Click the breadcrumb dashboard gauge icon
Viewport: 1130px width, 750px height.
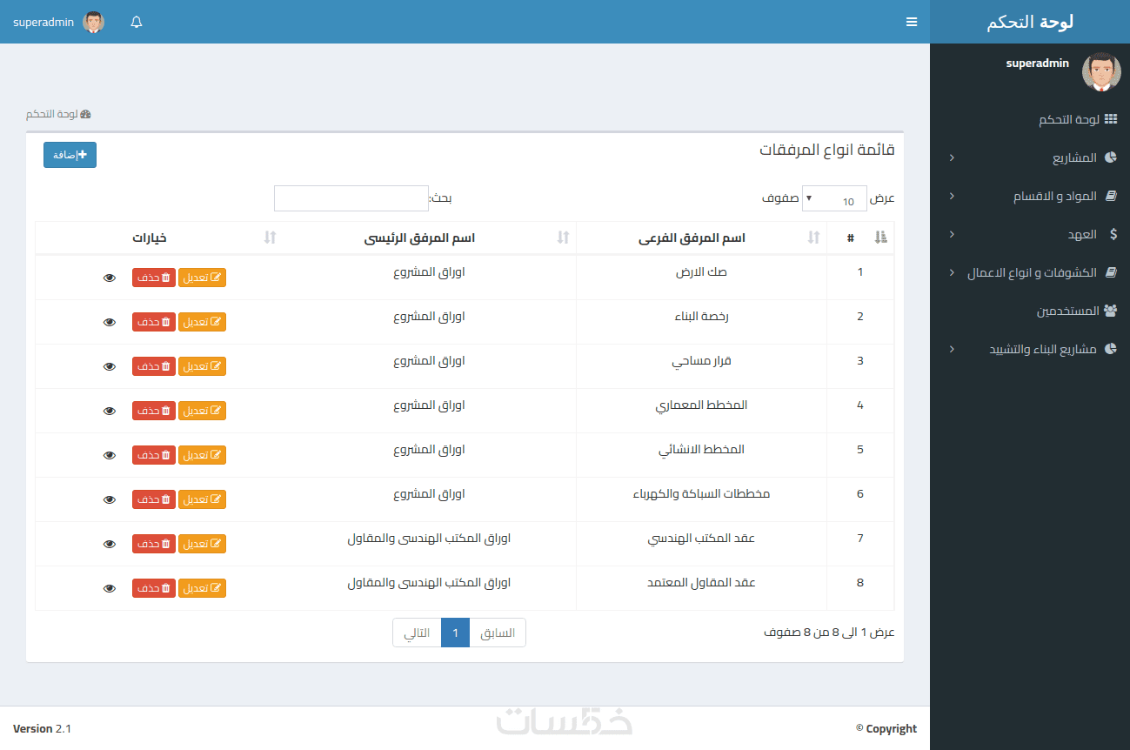coord(85,114)
